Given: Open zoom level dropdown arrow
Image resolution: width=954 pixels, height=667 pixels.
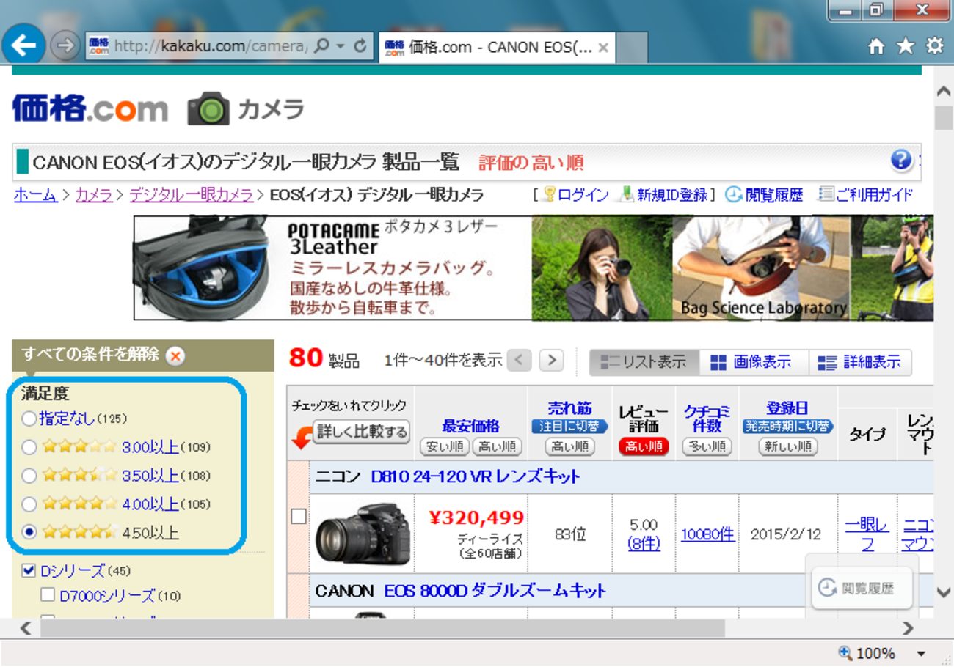Looking at the screenshot, I should (x=921, y=653).
